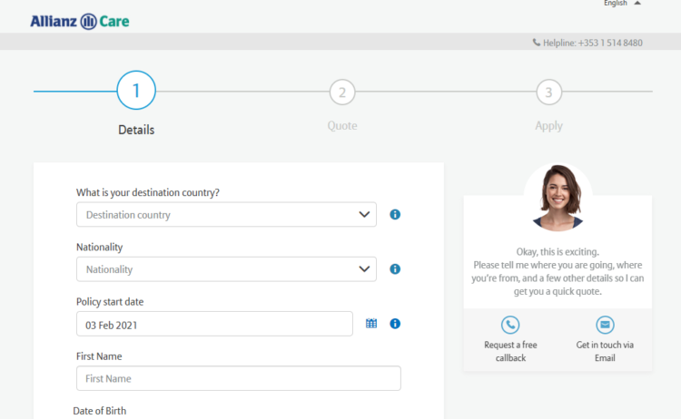
Task: Click the email envelope icon
Action: click(x=605, y=325)
